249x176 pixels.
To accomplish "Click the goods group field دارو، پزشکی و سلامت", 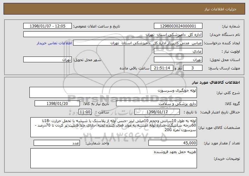I will point(157,104).
